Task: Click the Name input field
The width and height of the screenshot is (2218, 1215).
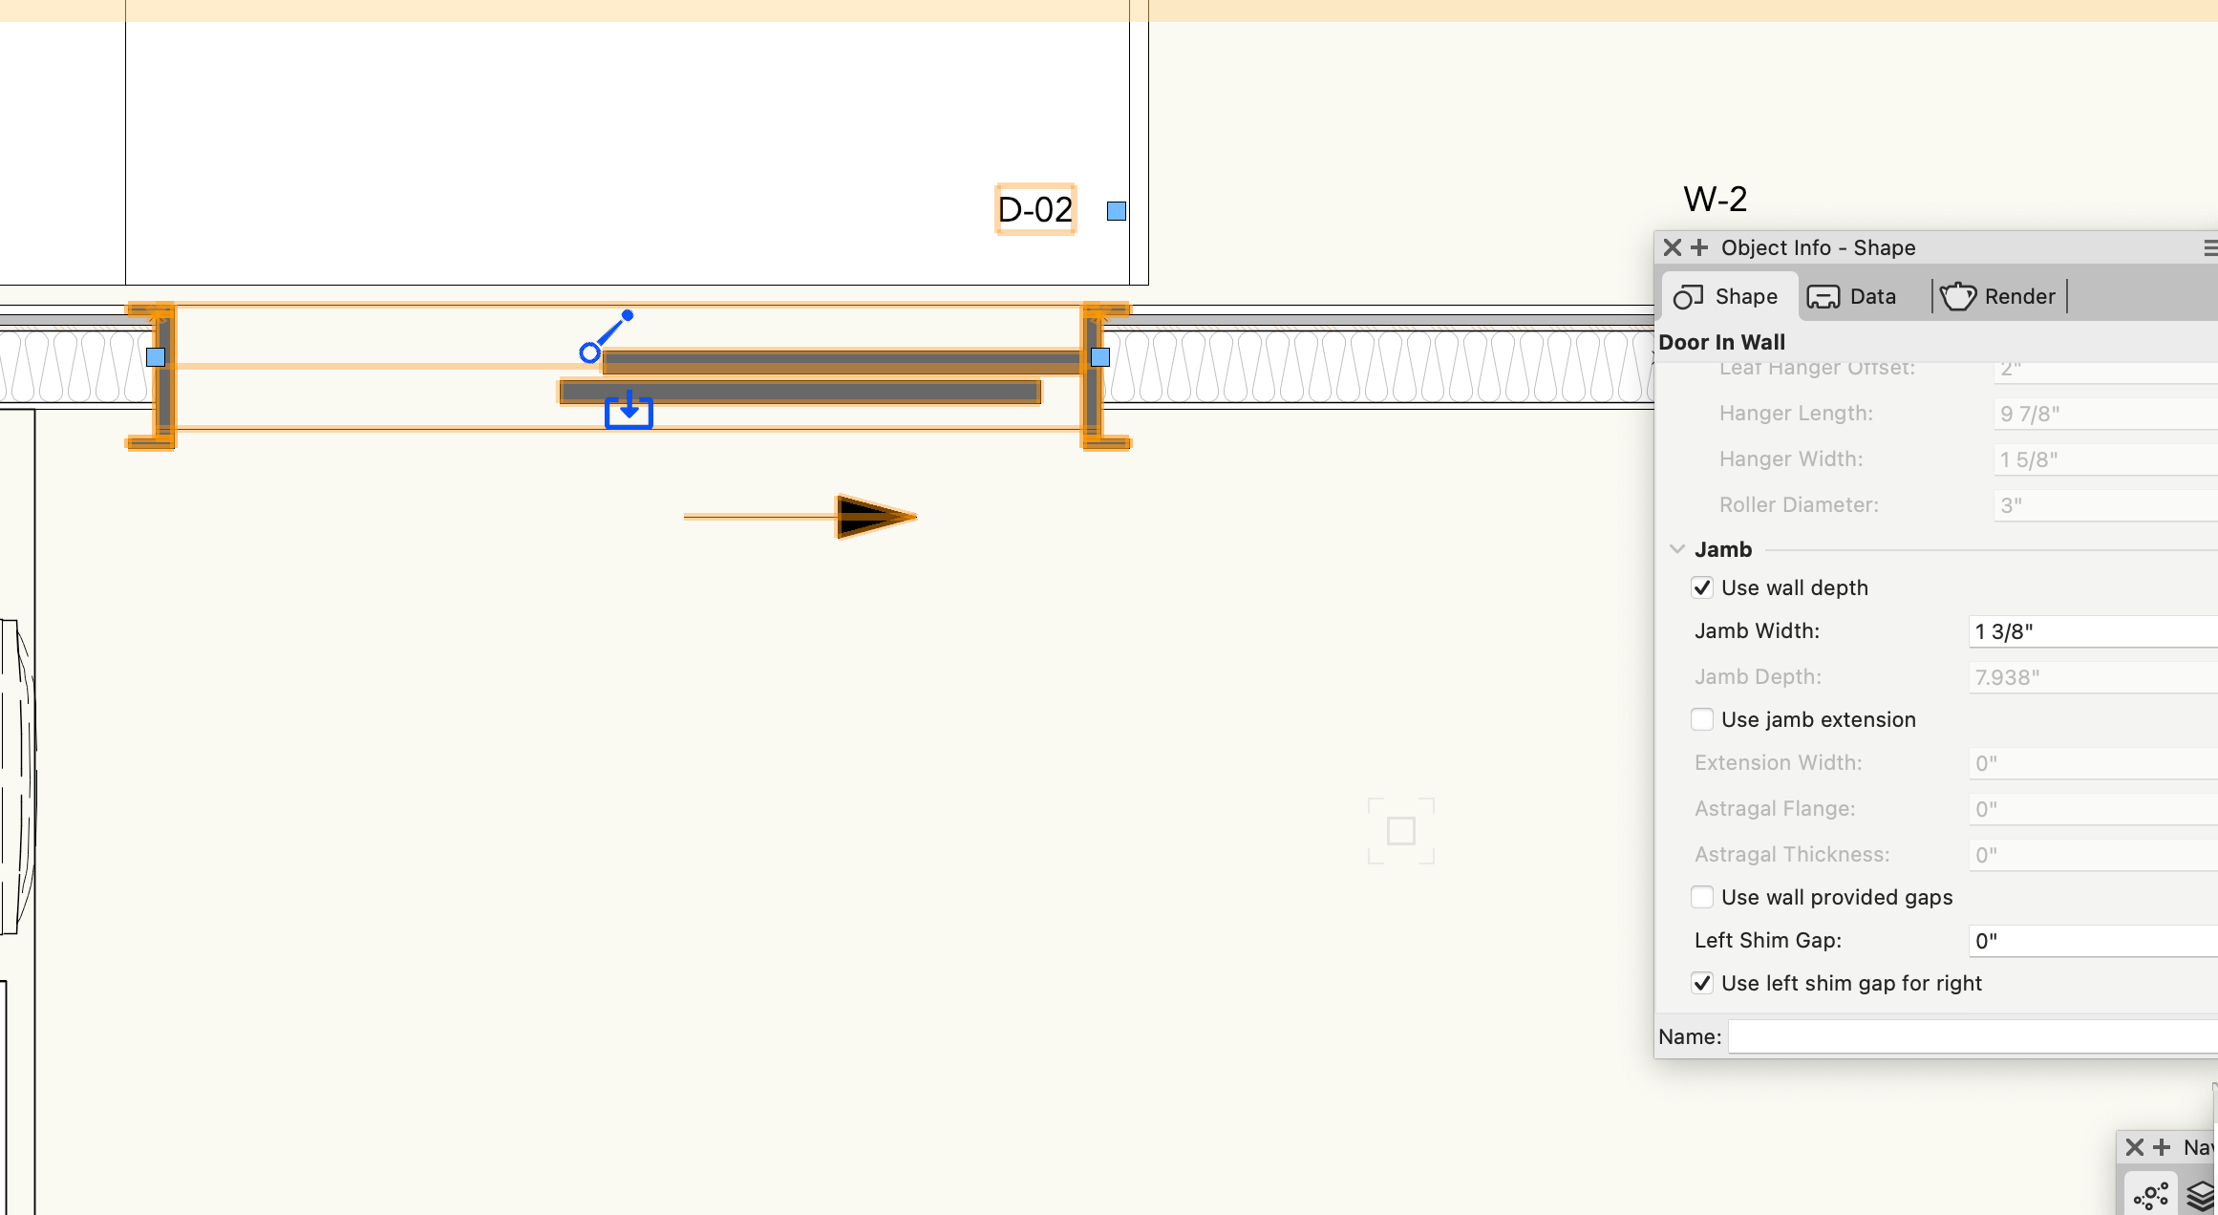Action: 1972,1036
